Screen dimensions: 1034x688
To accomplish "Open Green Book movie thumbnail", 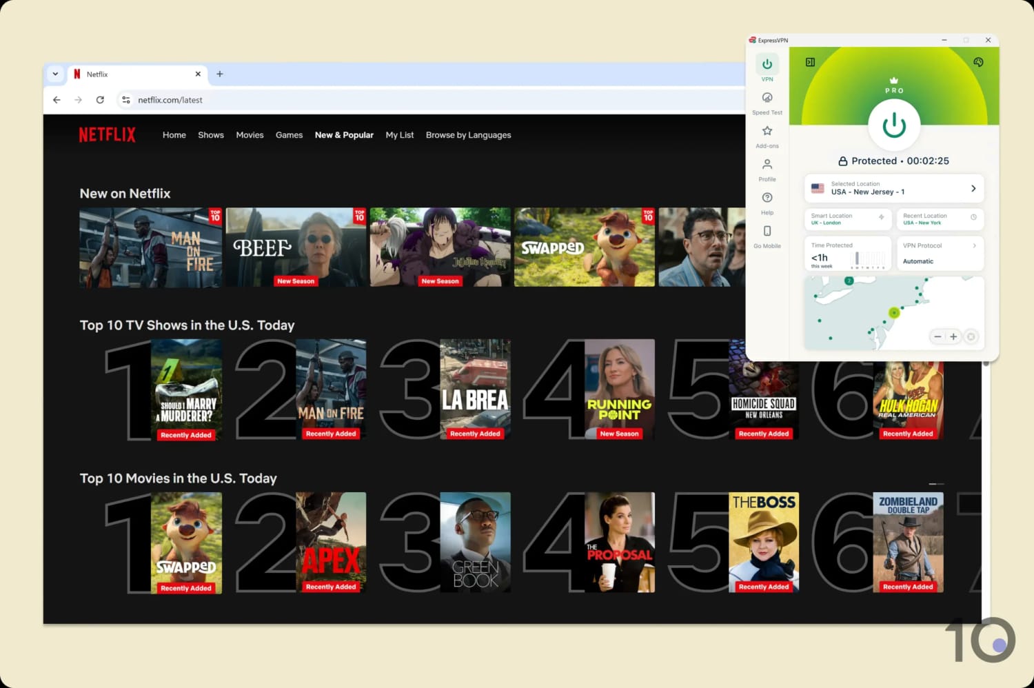I will pyautogui.click(x=476, y=543).
